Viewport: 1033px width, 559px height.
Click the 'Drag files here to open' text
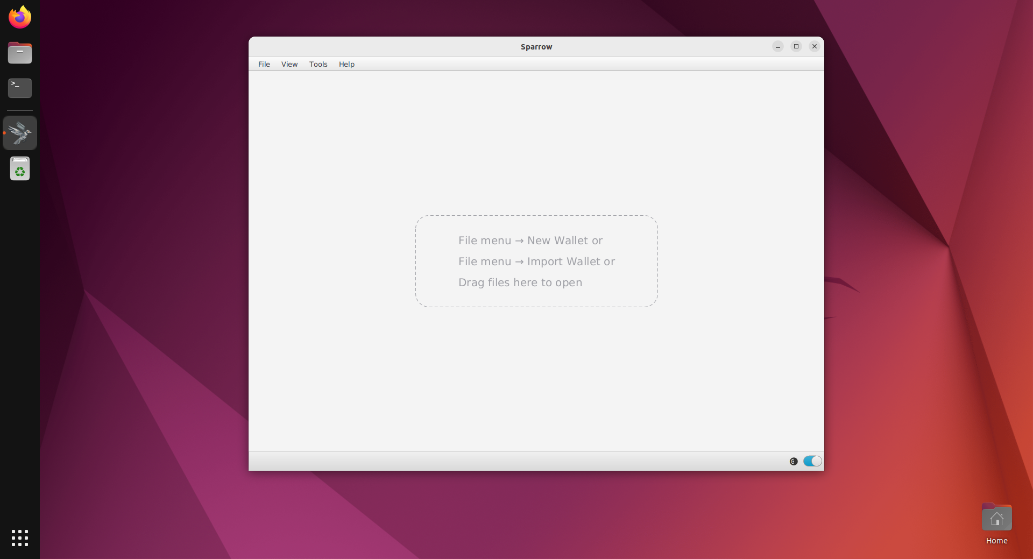pyautogui.click(x=520, y=282)
